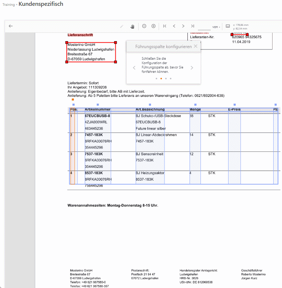Activate the hand pan tool

(132, 27)
